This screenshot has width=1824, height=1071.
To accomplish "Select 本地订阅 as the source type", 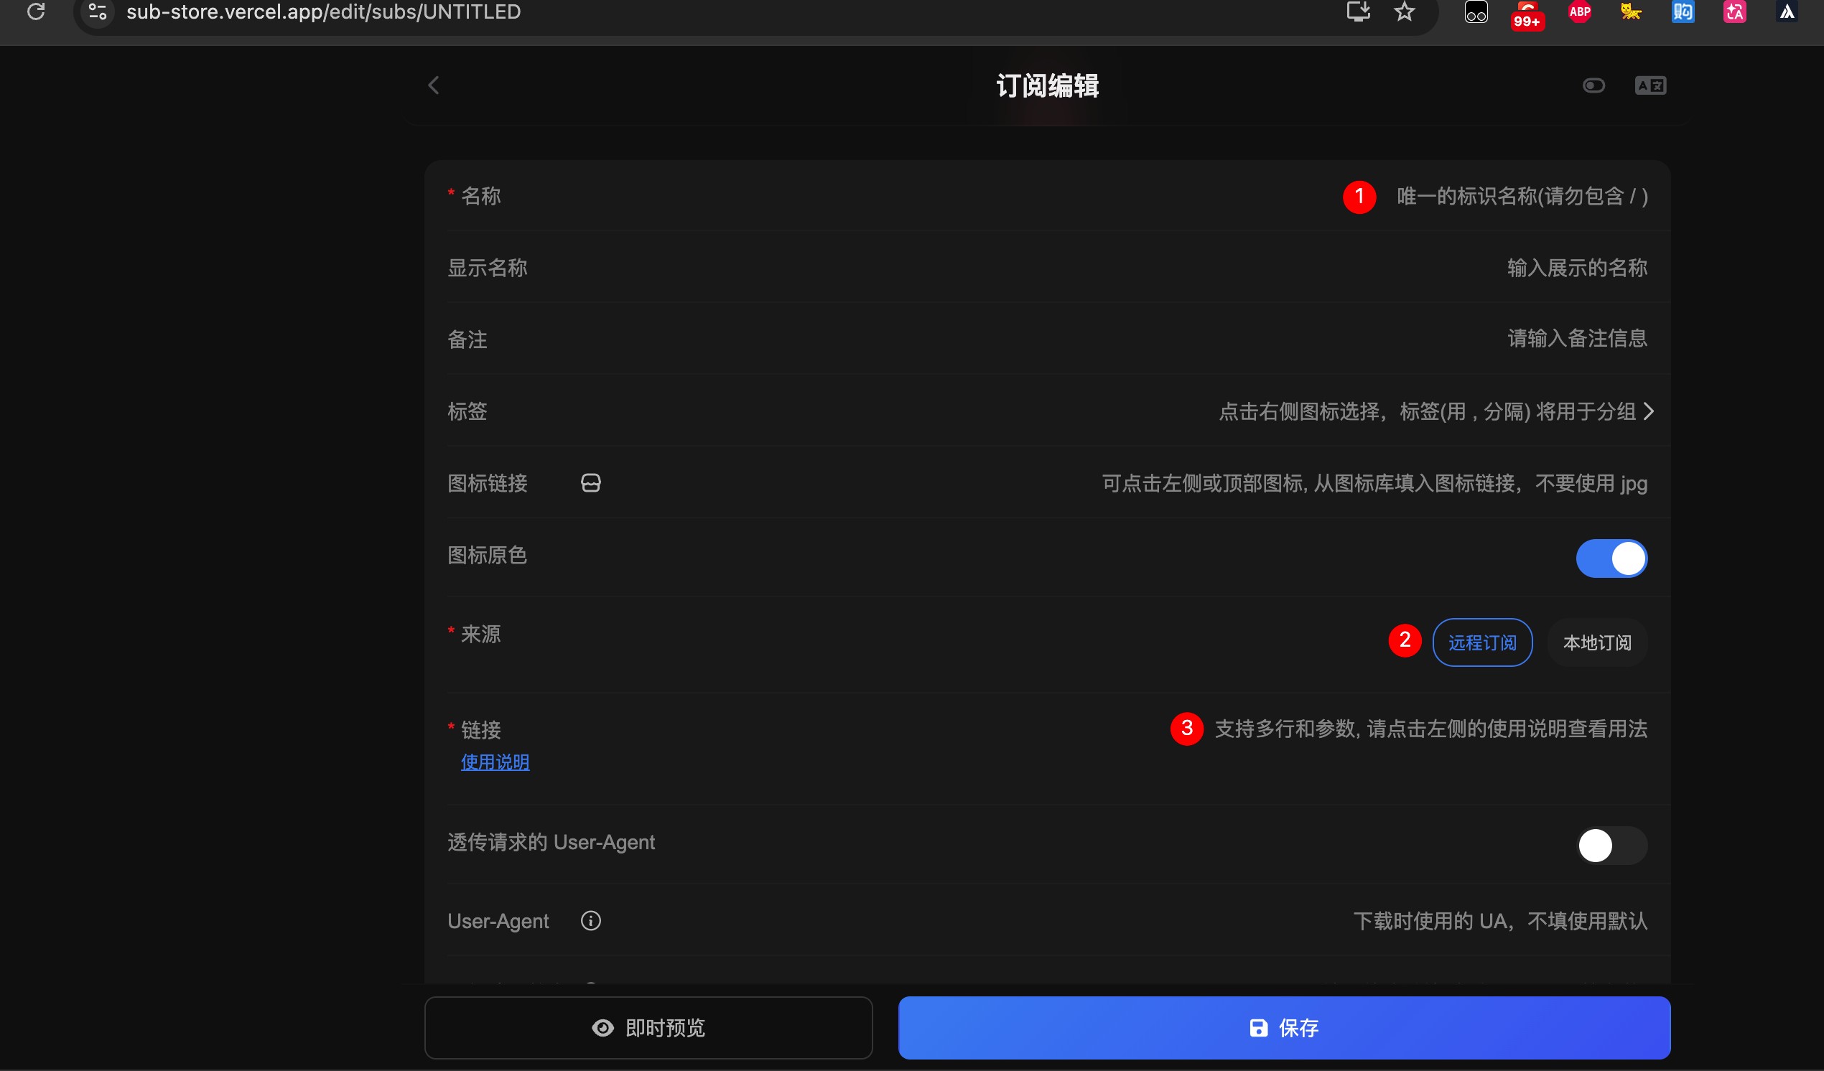I will click(x=1598, y=642).
